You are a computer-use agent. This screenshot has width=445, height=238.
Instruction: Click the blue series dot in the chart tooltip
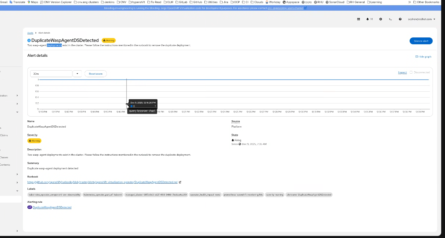132,106
